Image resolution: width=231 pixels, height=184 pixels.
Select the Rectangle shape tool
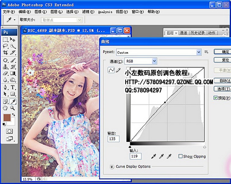pos(13,94)
